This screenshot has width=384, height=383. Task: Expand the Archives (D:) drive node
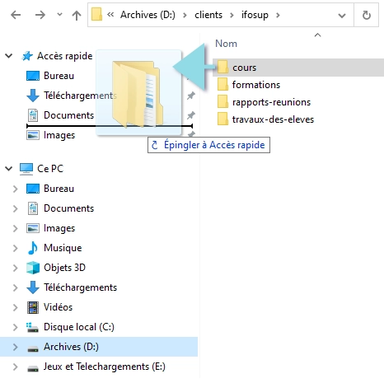pyautogui.click(x=16, y=347)
